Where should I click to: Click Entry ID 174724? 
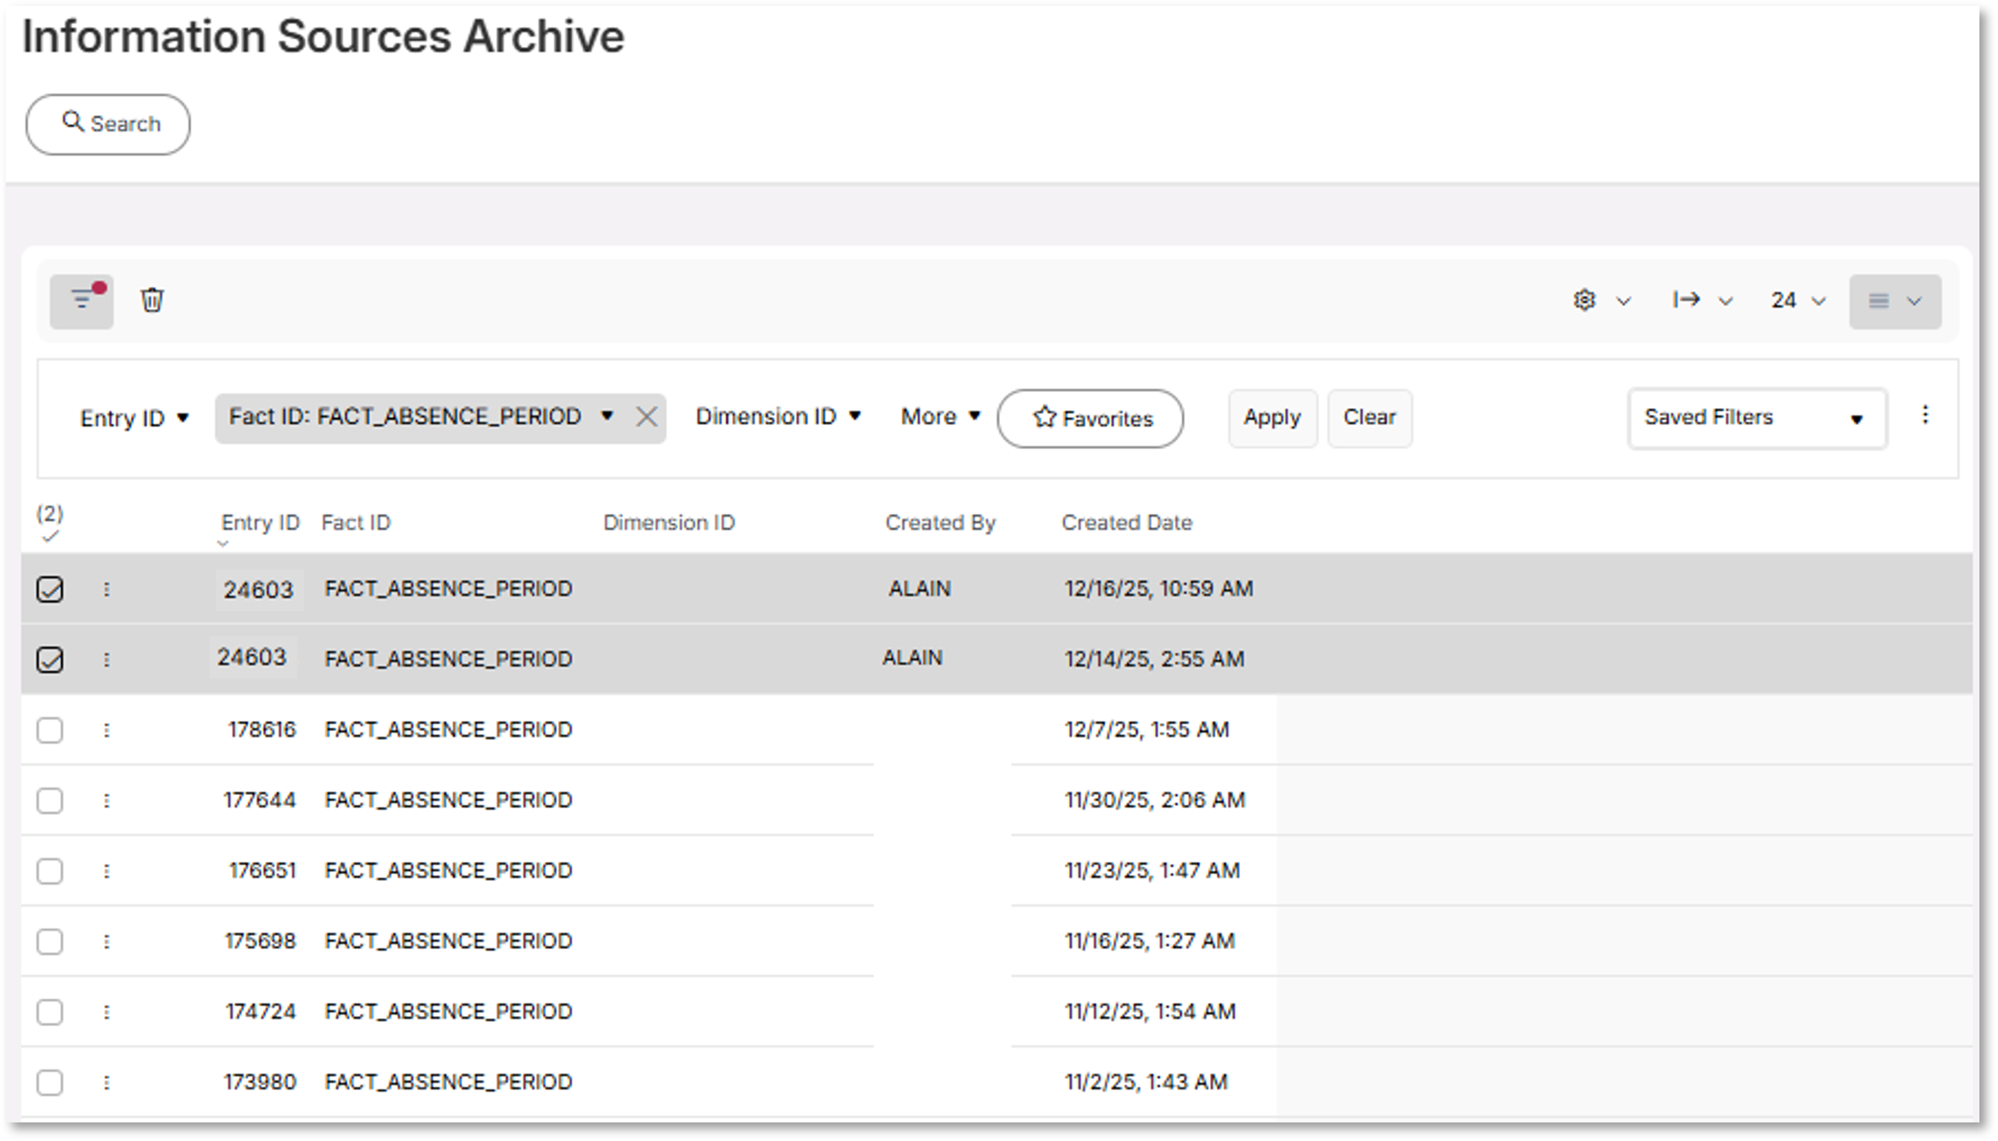tap(261, 1012)
